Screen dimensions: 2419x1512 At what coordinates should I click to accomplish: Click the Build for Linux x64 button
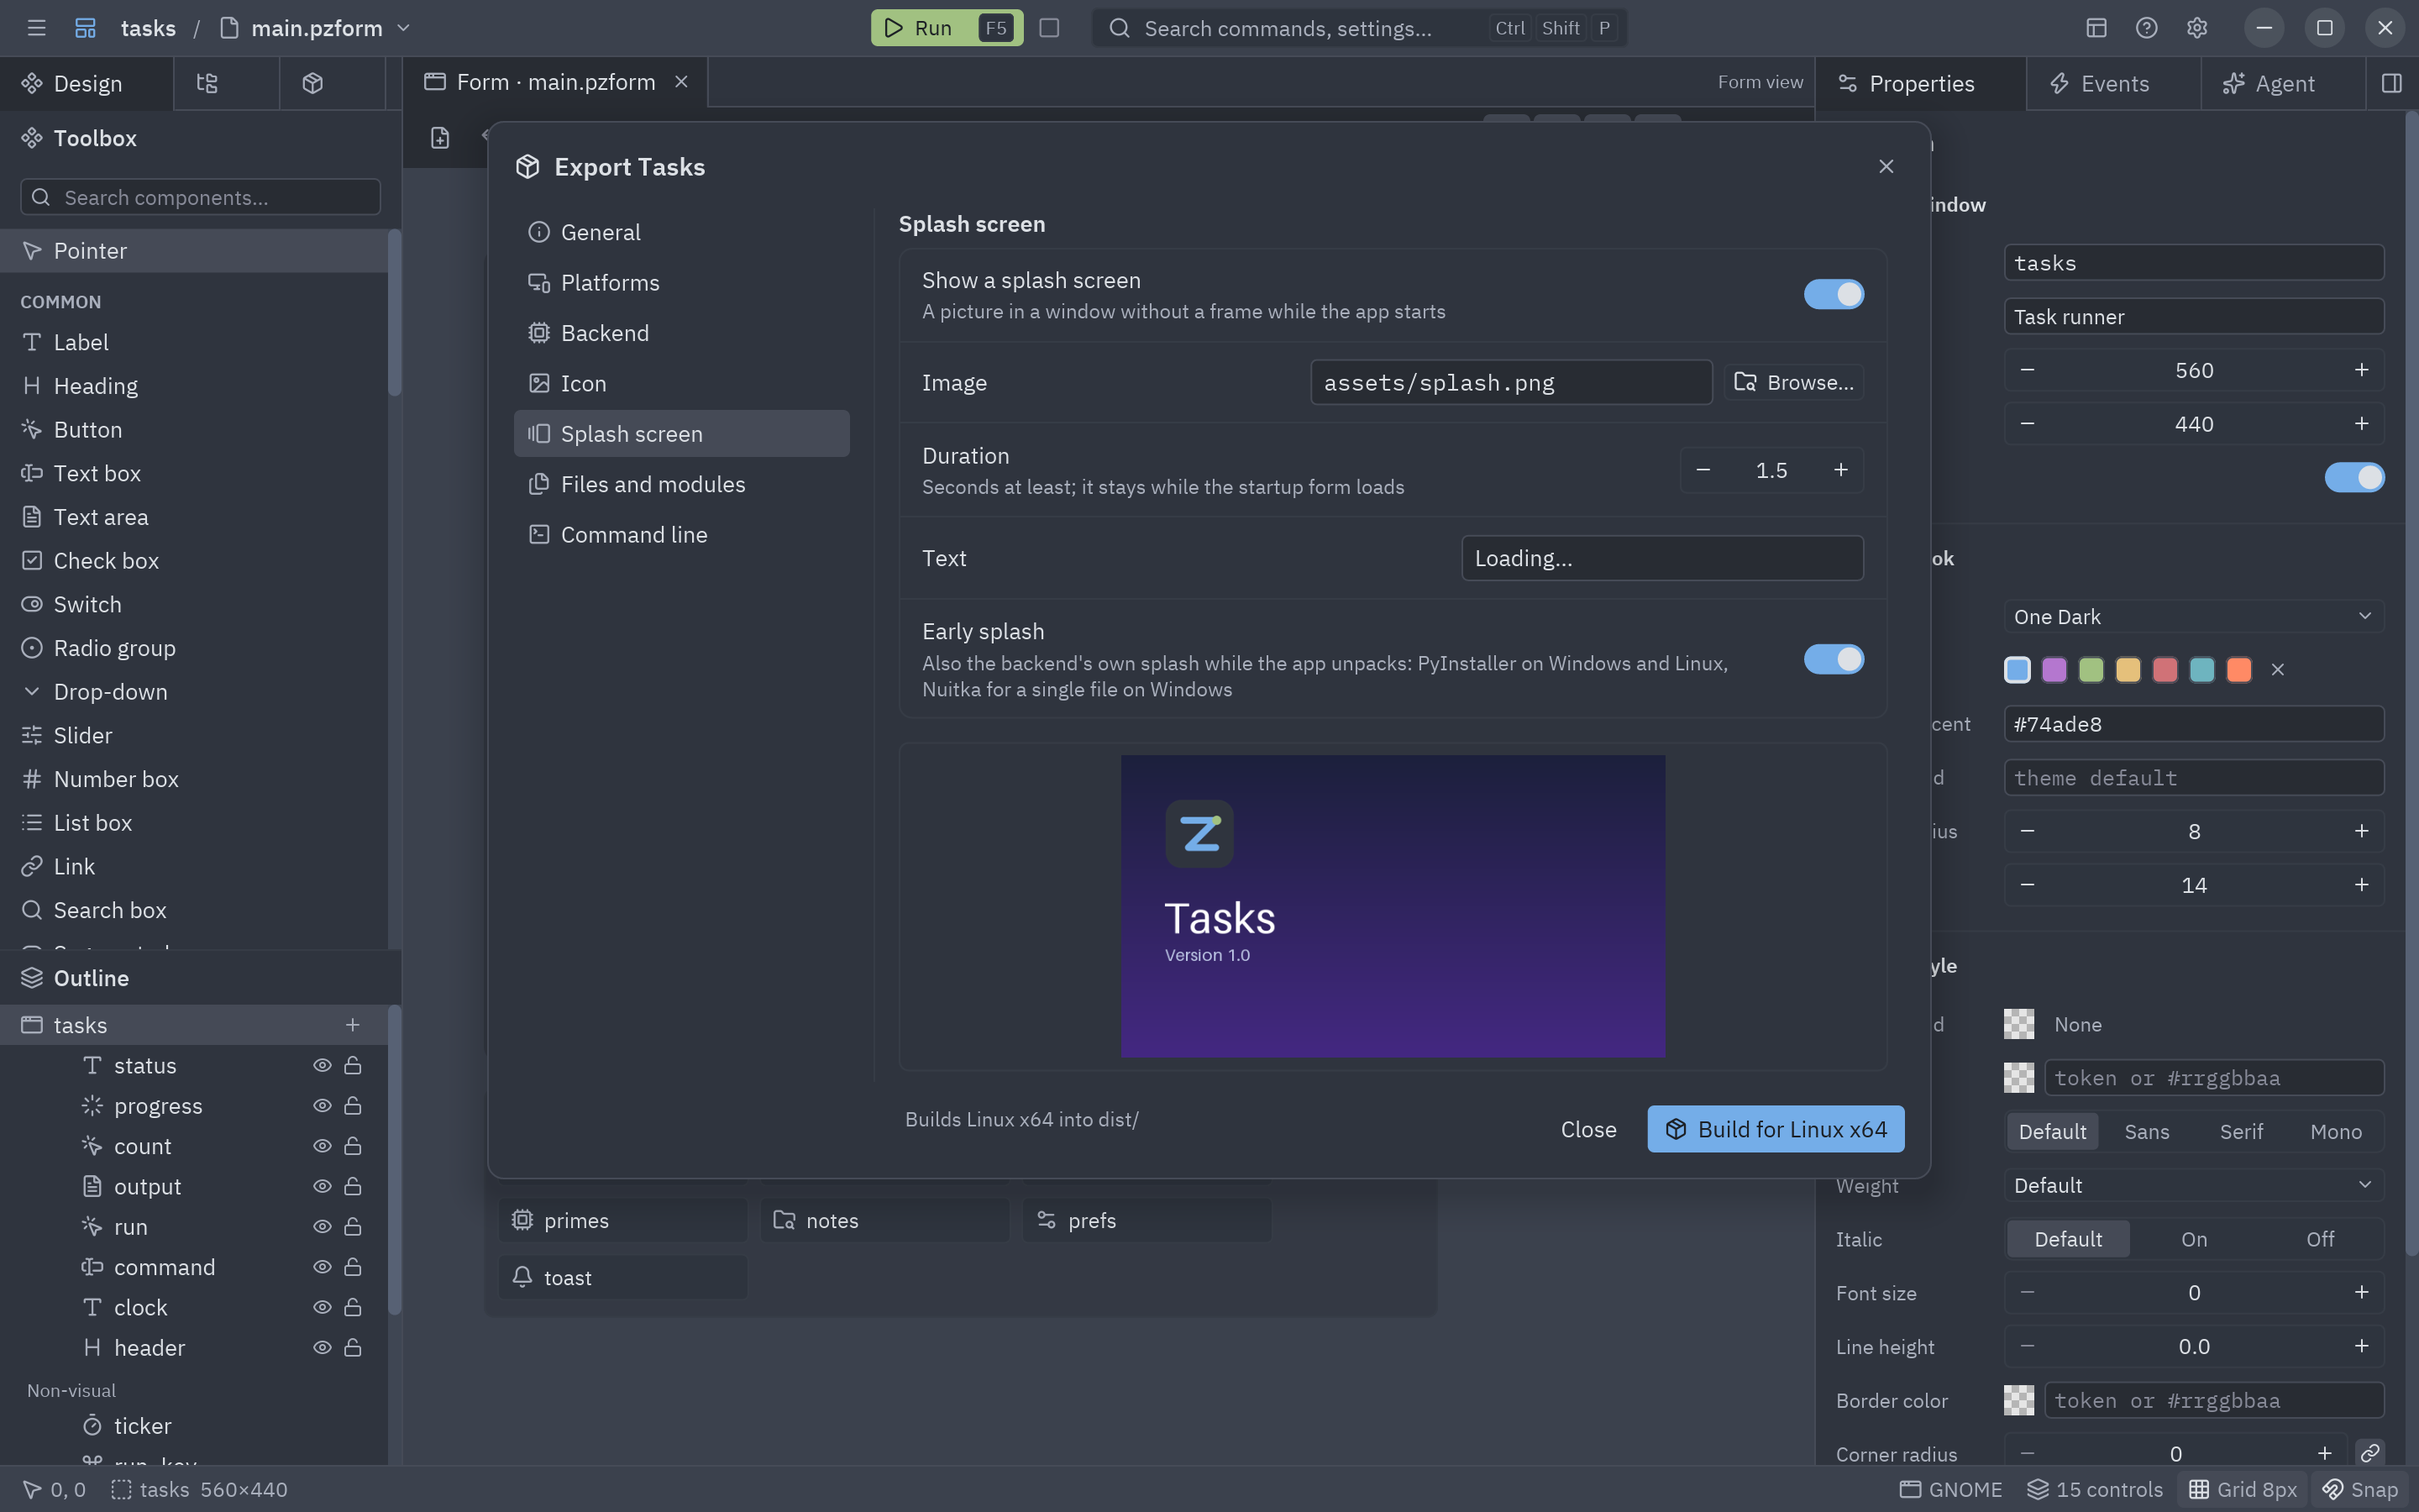click(x=1776, y=1129)
